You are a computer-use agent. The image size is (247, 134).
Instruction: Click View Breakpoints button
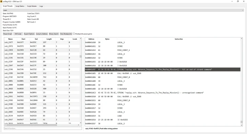66,34
